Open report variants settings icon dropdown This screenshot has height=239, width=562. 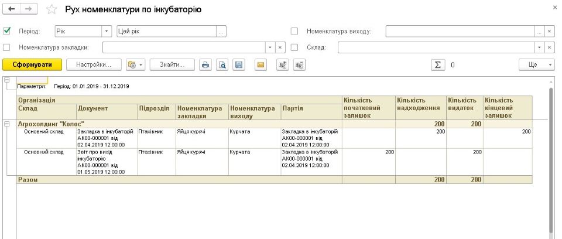click(x=135, y=64)
